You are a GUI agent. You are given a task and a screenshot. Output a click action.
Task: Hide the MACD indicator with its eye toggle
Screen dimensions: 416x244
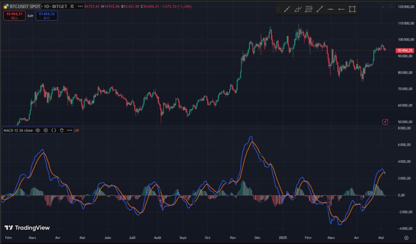[x=37, y=130]
